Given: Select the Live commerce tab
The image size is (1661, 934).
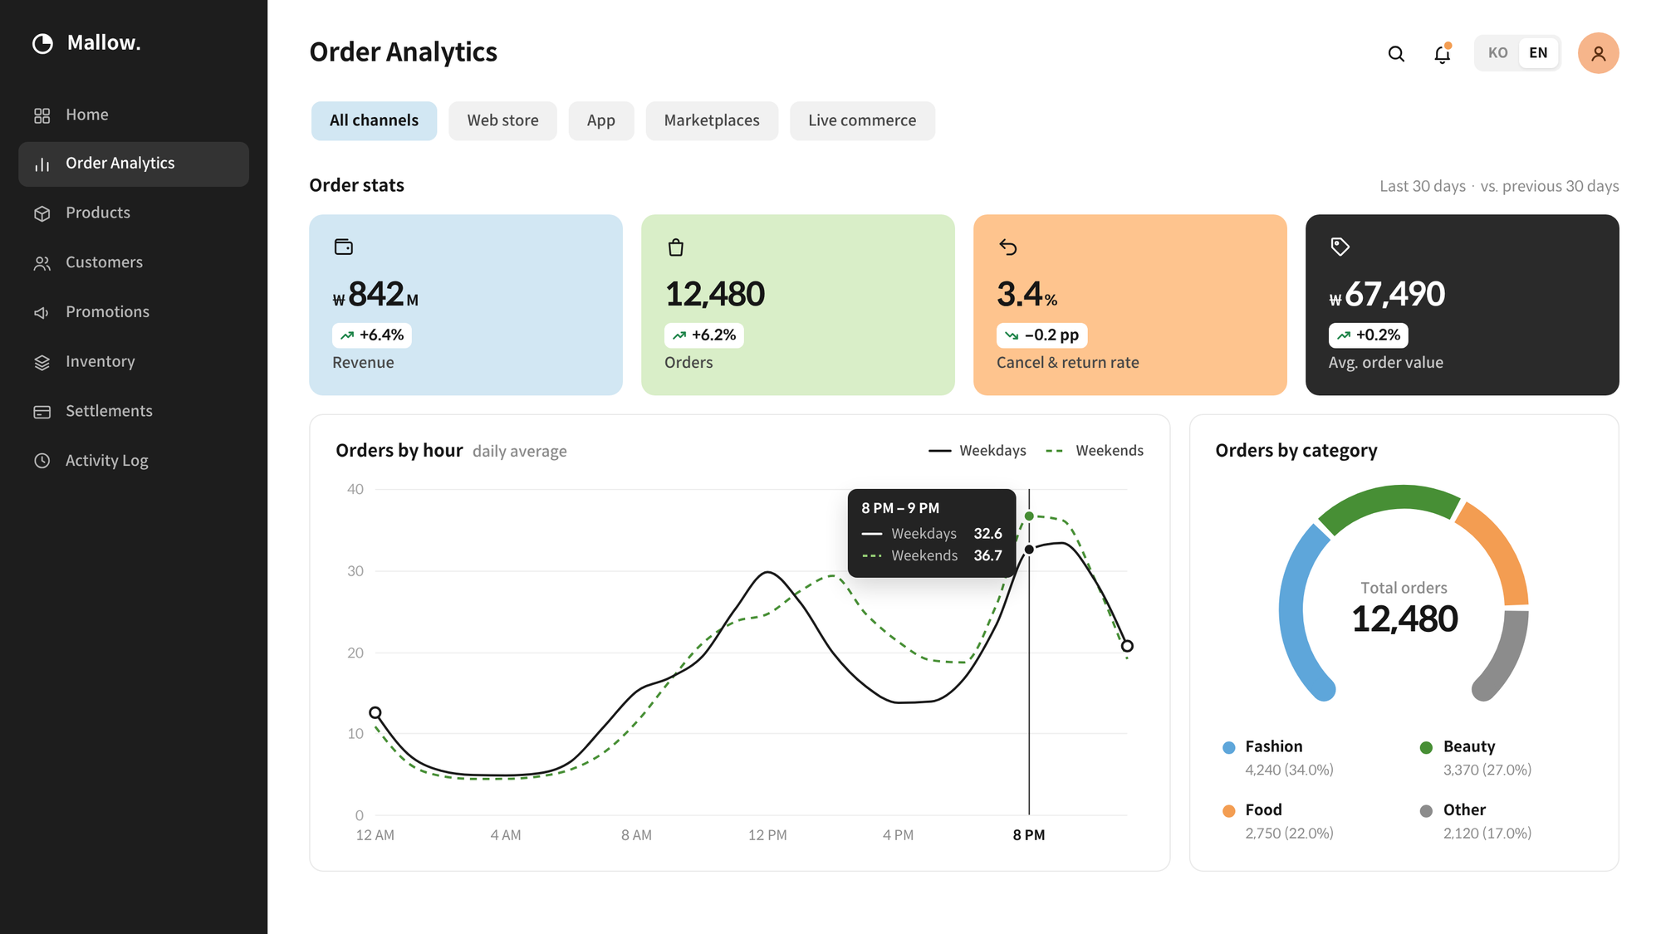Looking at the screenshot, I should [x=862, y=121].
